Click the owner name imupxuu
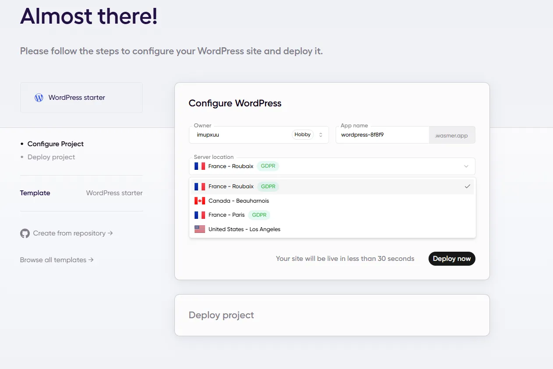The height and width of the screenshot is (369, 553). 208,135
